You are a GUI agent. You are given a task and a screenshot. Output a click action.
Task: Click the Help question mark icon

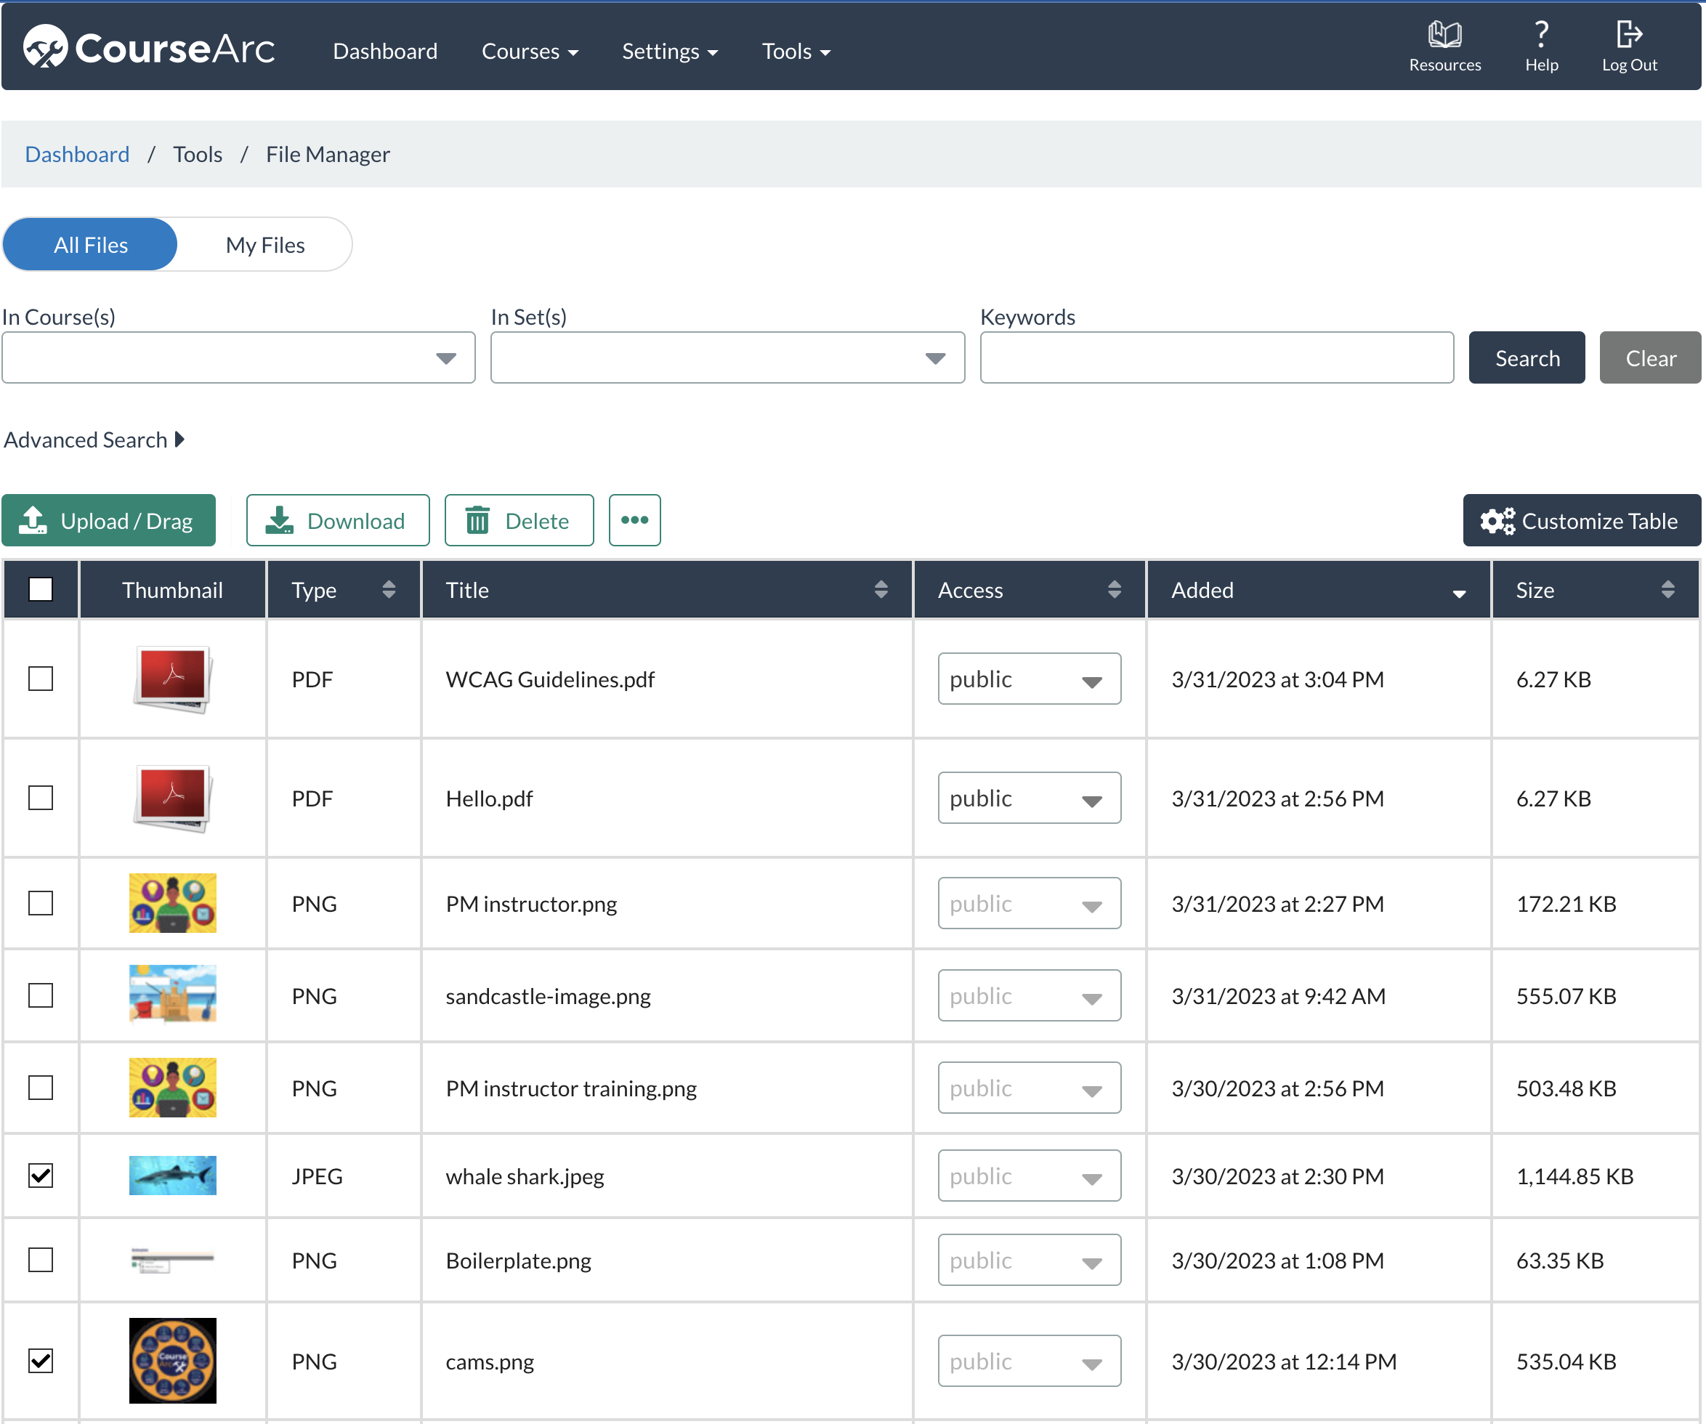tap(1540, 36)
